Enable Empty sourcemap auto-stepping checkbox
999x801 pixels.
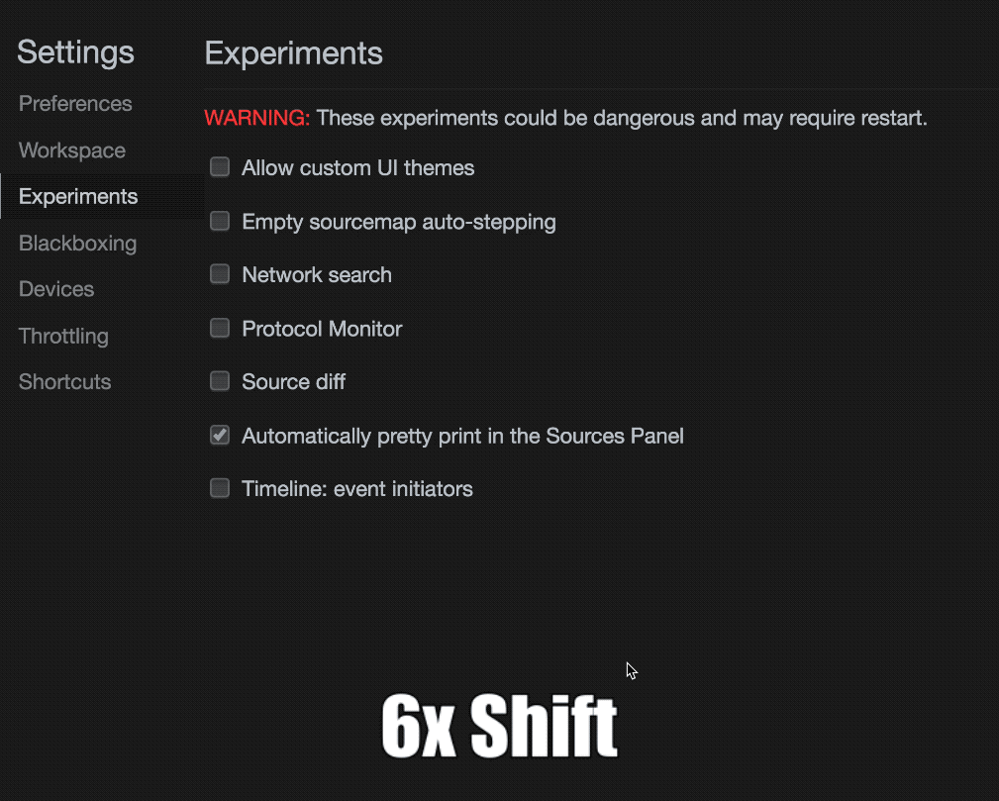[220, 221]
